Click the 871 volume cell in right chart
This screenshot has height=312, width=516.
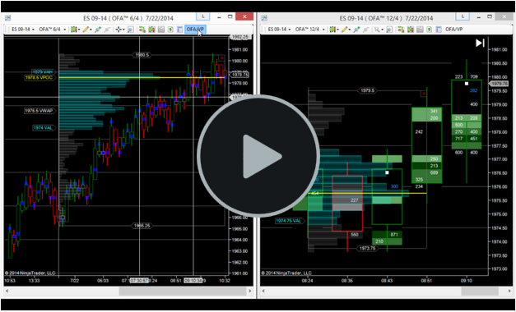point(394,235)
